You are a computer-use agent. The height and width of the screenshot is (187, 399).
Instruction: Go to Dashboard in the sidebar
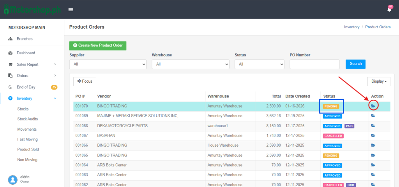coord(26,53)
